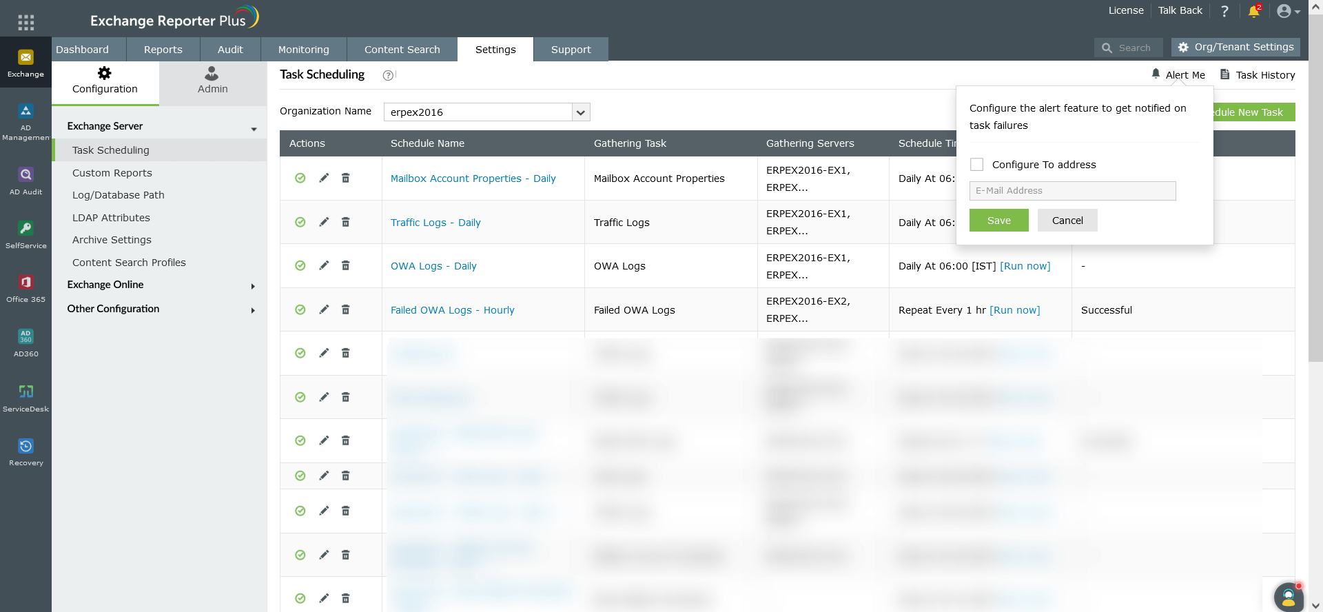
Task: Open ServiceDesk from the sidebar
Action: pos(25,398)
